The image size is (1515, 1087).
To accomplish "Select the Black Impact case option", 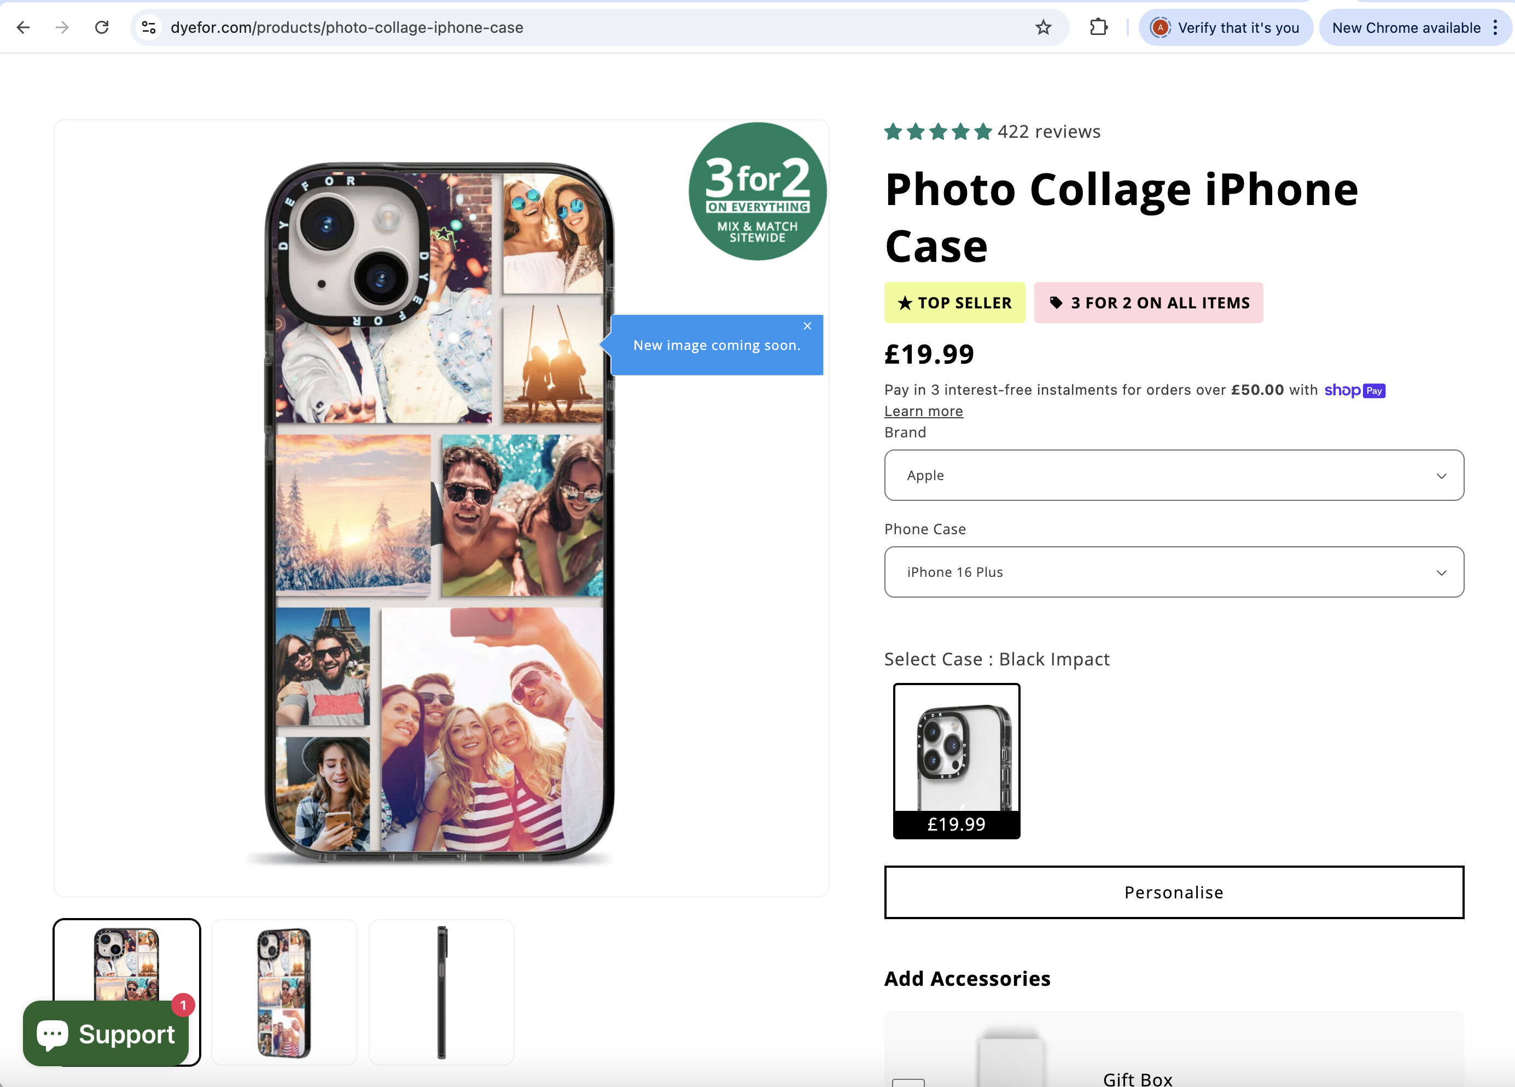I will (x=956, y=760).
